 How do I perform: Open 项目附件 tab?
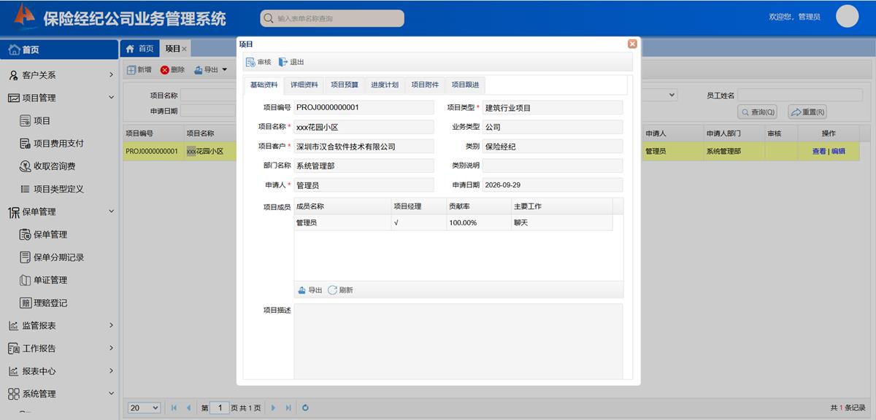425,85
